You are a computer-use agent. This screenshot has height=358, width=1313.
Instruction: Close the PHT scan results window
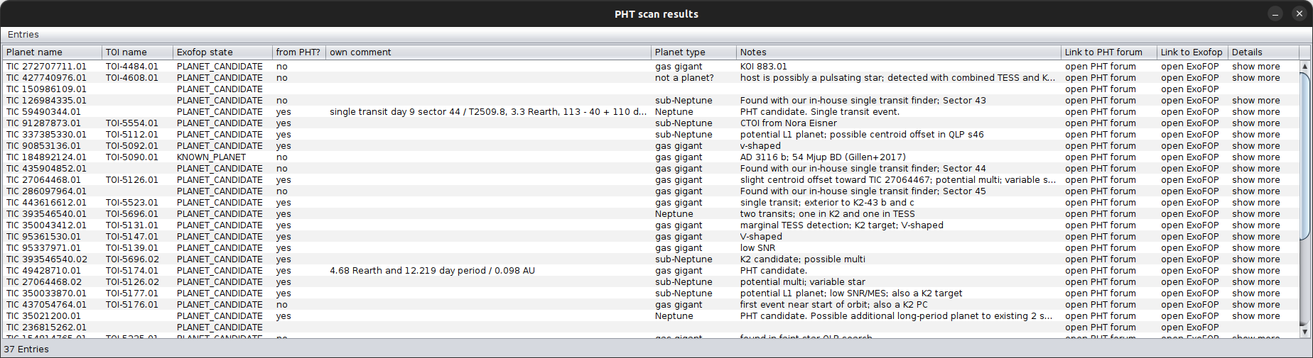(1299, 13)
